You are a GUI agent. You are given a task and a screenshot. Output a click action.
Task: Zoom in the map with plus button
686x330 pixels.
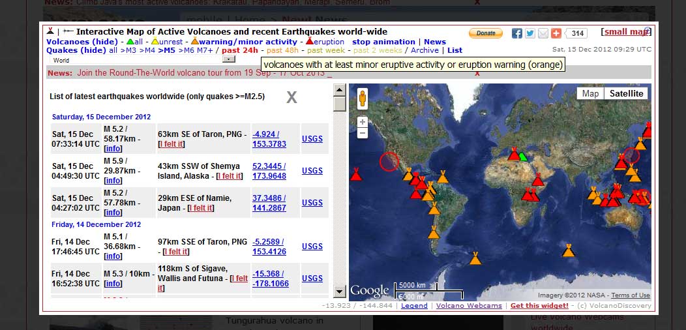pos(363,122)
